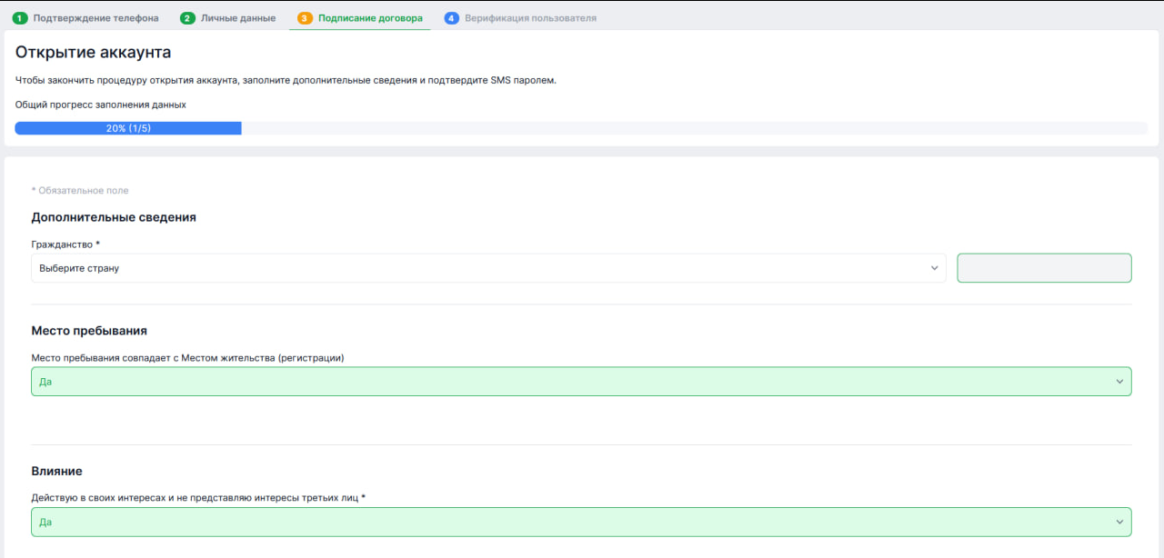Screen dimensions: 1164x558
Task: Click the chevron arrow in the Гражданство field
Action: tap(934, 268)
